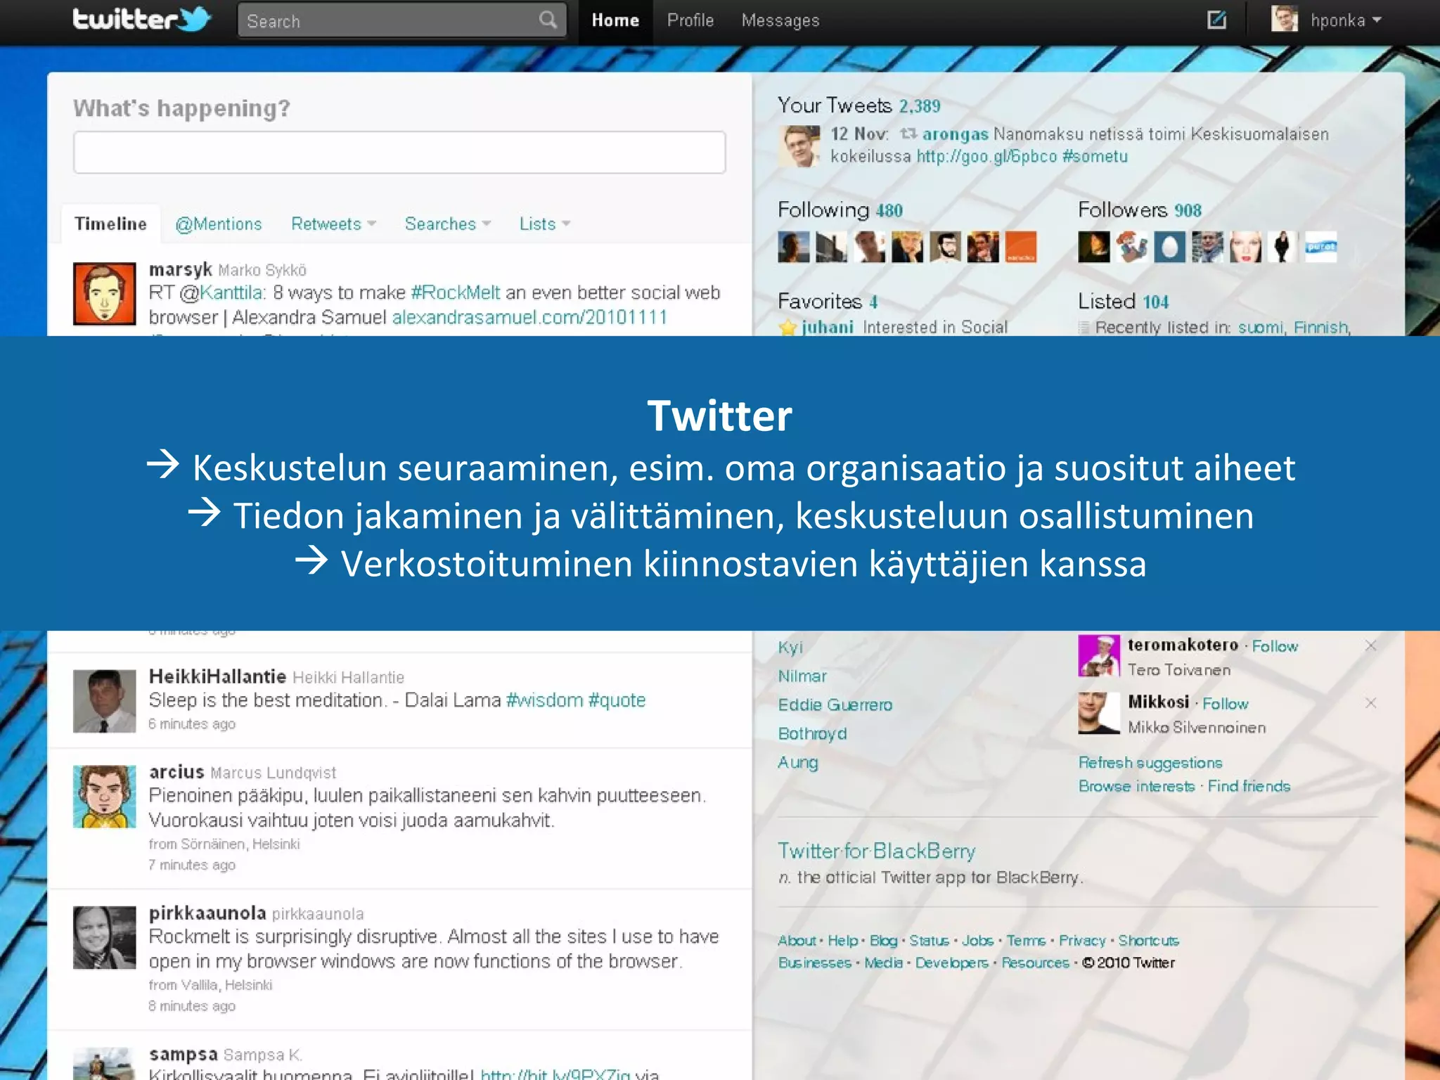
Task: Click teromakotero suggestion avatar
Action: [1099, 655]
